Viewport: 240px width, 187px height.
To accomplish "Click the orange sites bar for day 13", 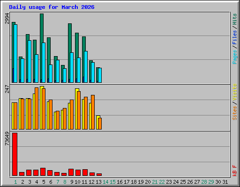I will 100,123.
